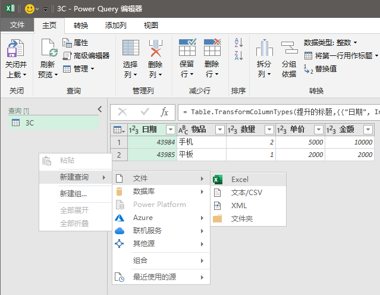Switch to the Transform (转换) tab
380x295 pixels.
81,25
